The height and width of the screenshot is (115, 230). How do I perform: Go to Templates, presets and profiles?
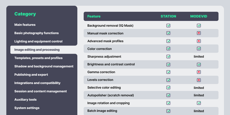click(x=38, y=58)
